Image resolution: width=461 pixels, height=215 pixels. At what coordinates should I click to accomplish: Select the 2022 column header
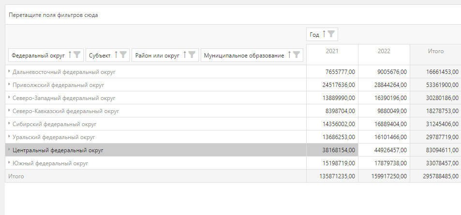pyautogui.click(x=384, y=51)
